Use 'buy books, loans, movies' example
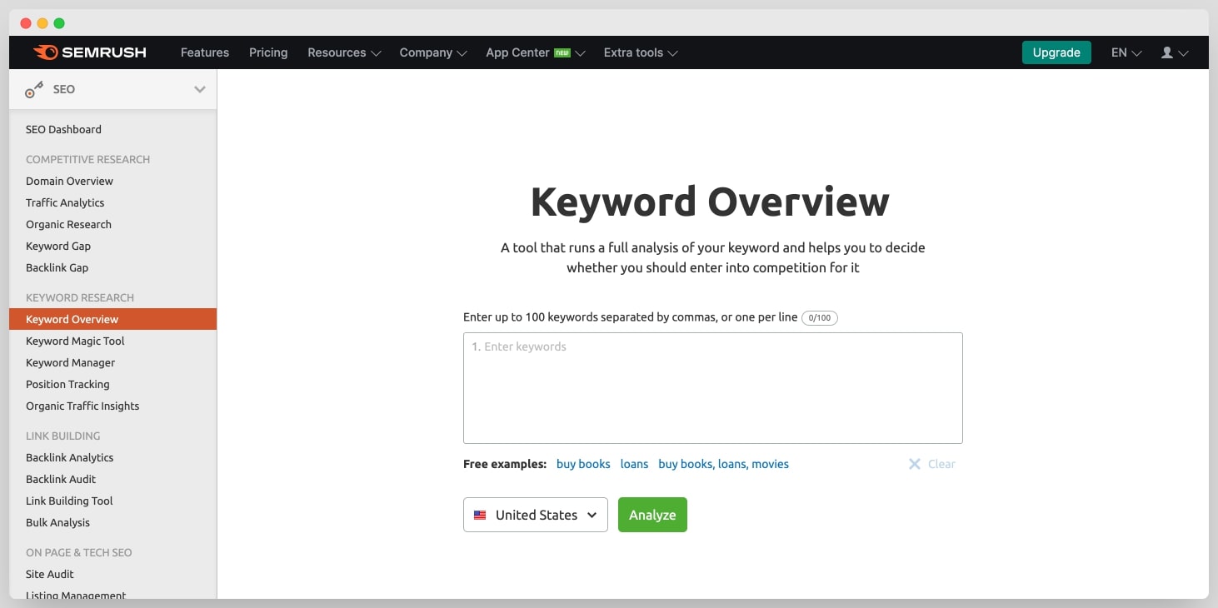 (723, 464)
